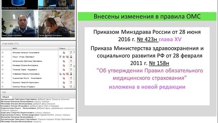
Task: Sort participants by ФИО column header
Action: (35, 49)
